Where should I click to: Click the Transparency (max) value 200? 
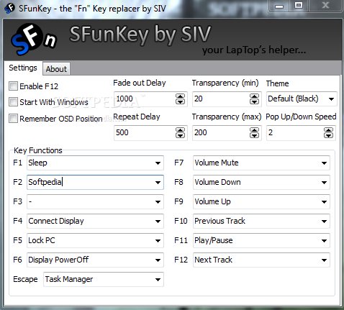[201, 132]
